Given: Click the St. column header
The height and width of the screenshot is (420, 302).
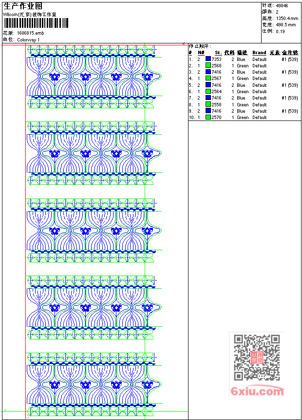Looking at the screenshot, I should coord(218,53).
